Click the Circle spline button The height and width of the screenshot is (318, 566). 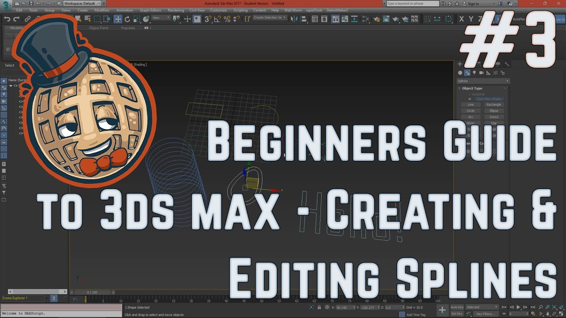[x=470, y=111]
